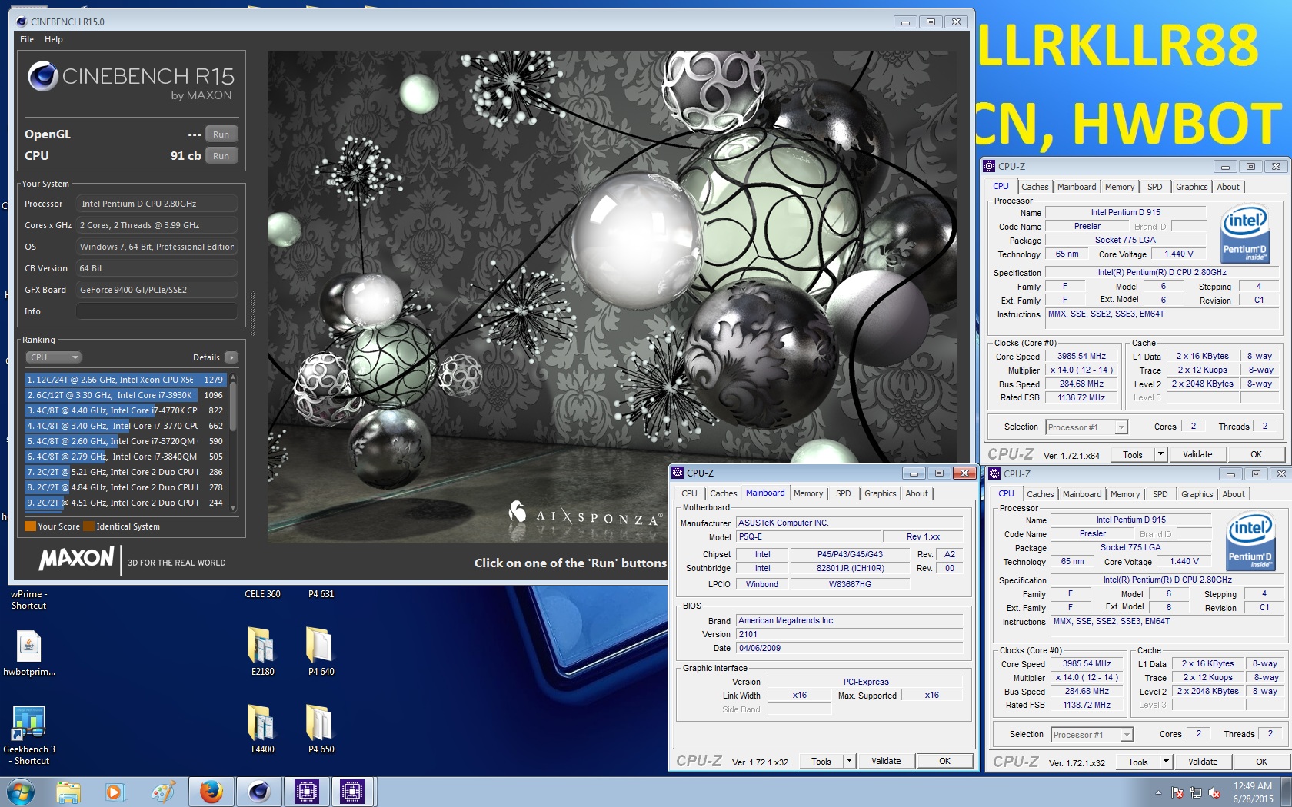This screenshot has width=1292, height=807.
Task: Open the hwbotprime Java file icon
Action: 29,646
